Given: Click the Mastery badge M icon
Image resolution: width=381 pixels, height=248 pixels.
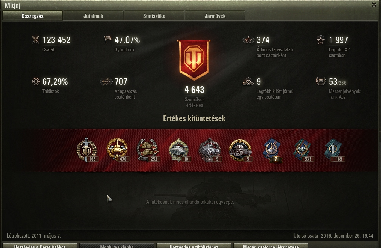Looking at the screenshot, I should [x=321, y=81].
